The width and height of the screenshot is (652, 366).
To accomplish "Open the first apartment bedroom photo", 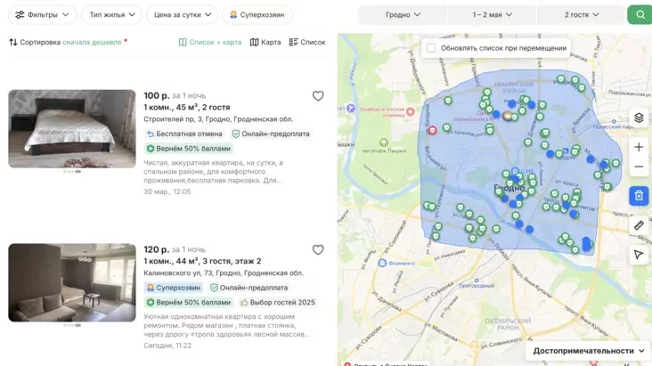I will 72,128.
